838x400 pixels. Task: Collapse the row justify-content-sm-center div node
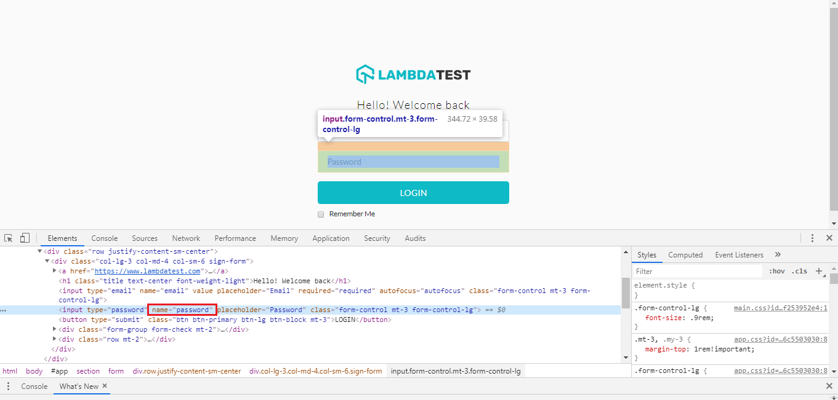click(39, 251)
